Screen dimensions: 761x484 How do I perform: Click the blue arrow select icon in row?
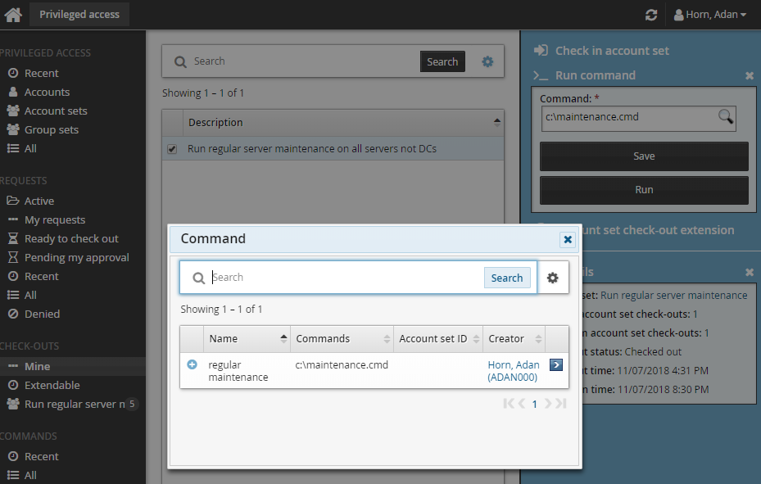(x=556, y=364)
